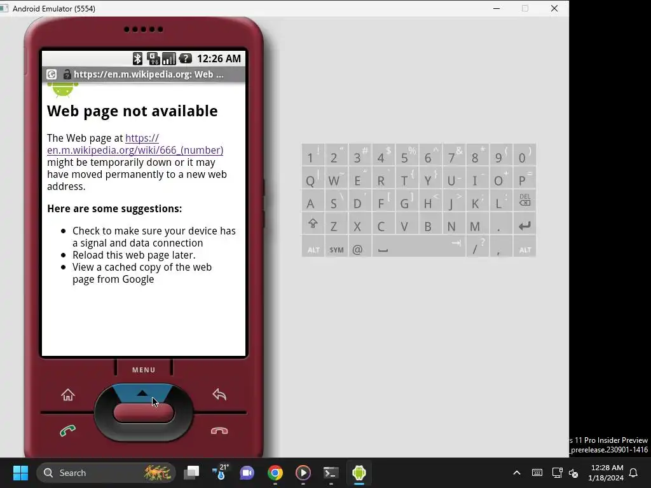Tap the D-pad up arrow
651x488 pixels.
[142, 393]
